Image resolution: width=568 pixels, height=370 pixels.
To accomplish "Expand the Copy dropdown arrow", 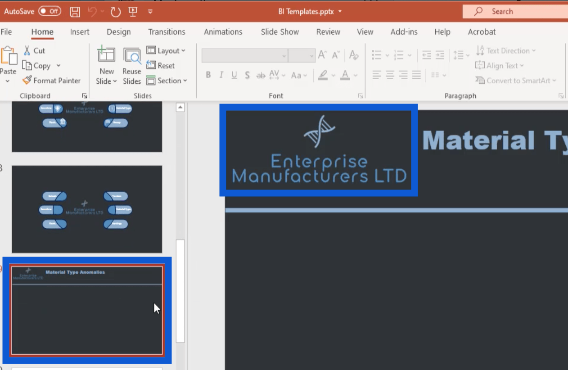I will (59, 66).
